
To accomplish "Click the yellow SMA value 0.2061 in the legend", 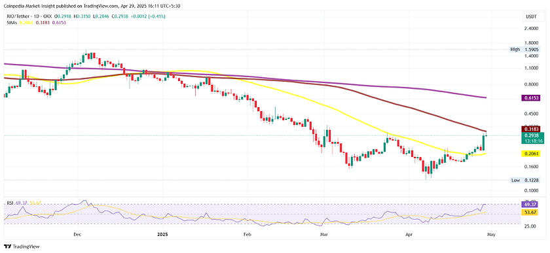I will tap(26, 22).
